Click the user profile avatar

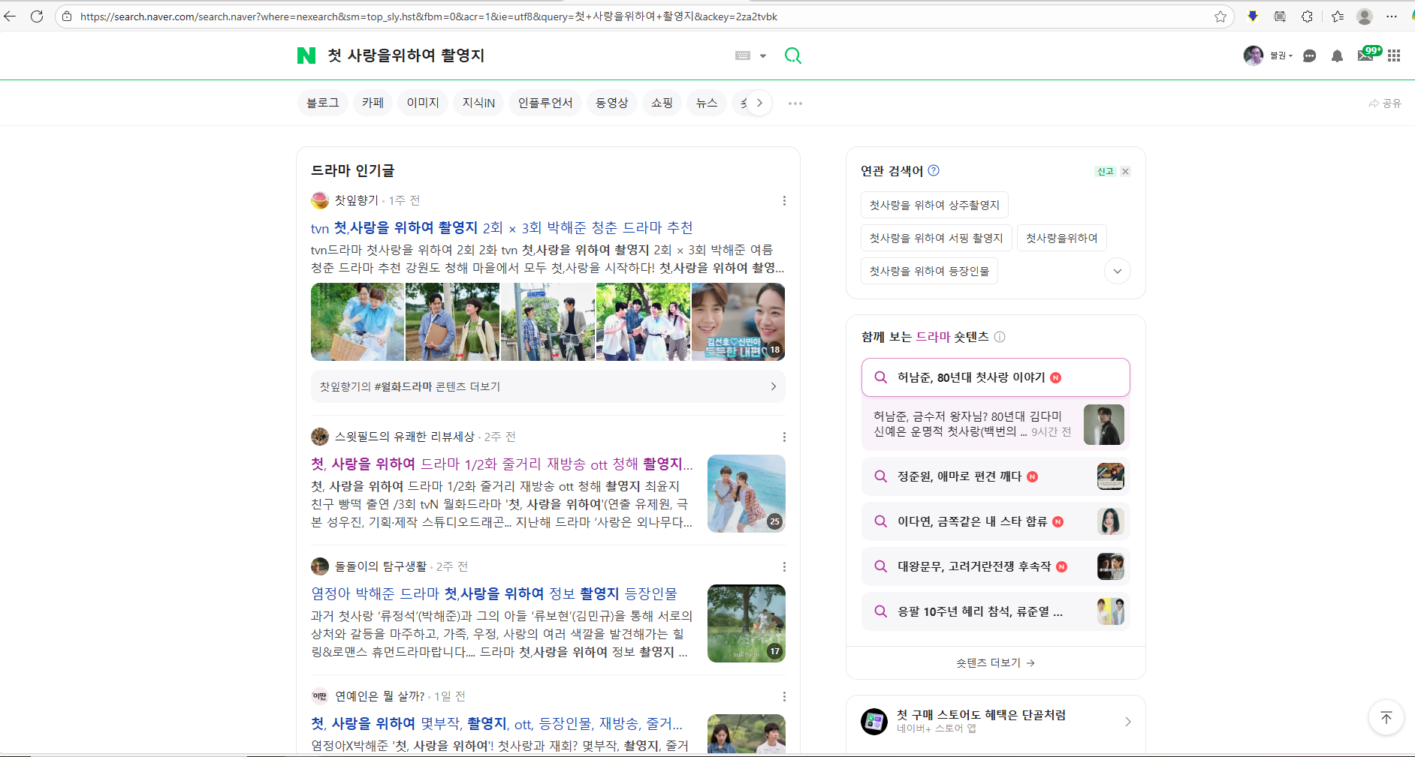point(1253,56)
